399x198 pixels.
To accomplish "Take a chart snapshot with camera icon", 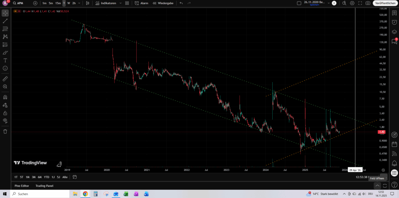I will [368, 3].
